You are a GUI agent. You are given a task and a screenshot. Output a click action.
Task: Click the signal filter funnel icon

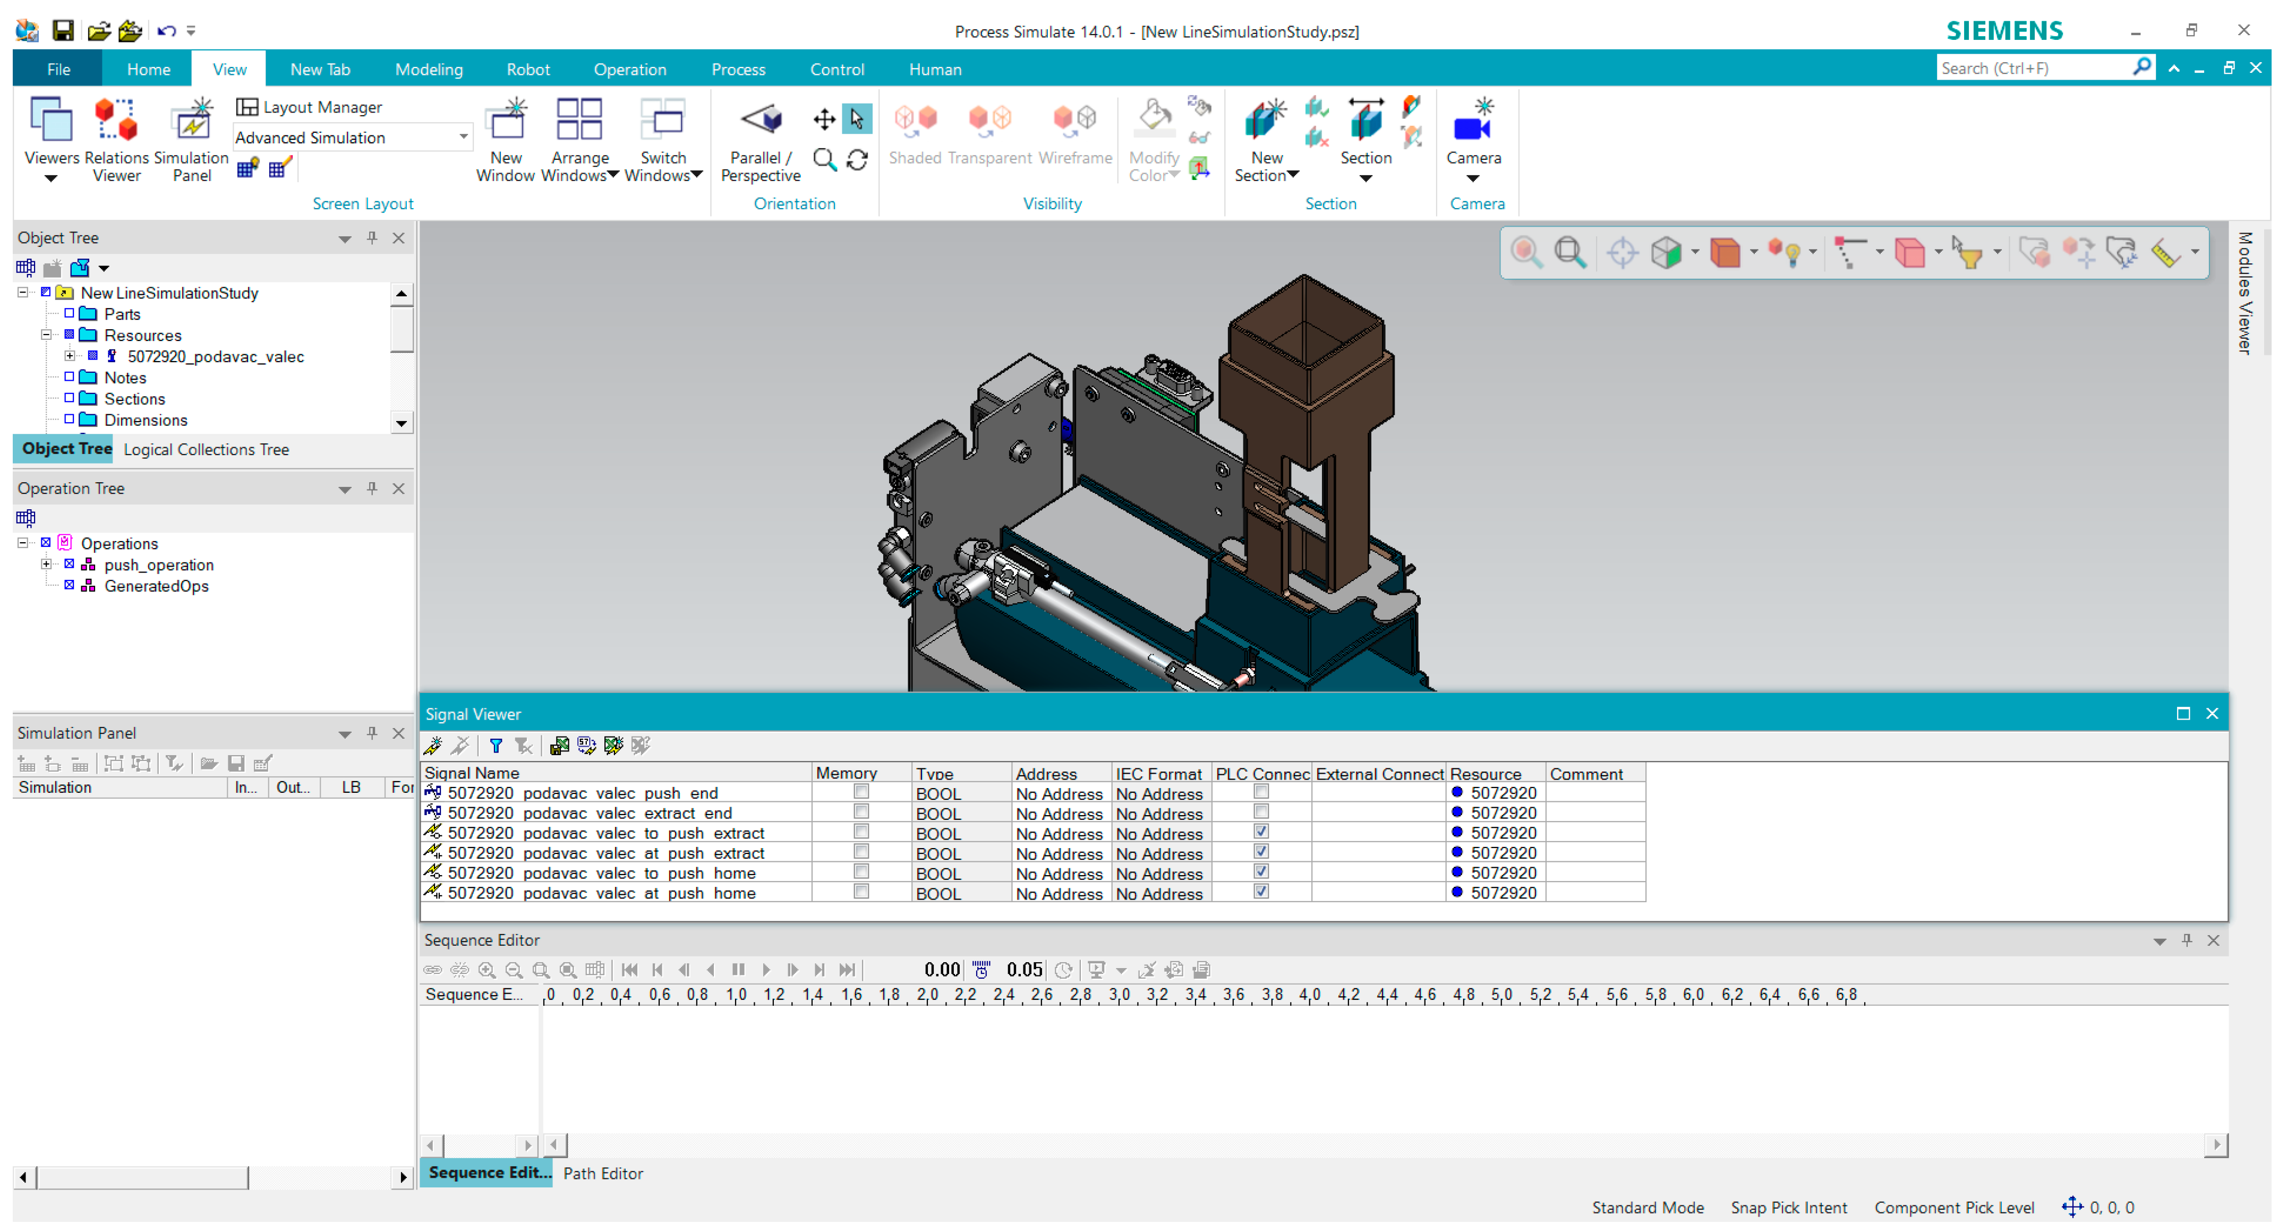(x=496, y=747)
